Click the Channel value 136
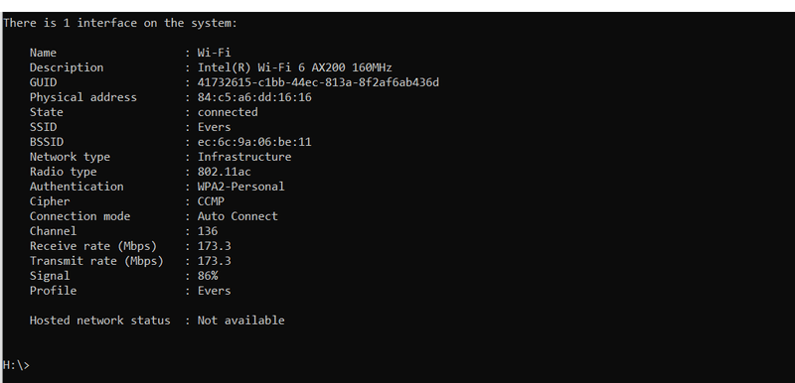 click(208, 231)
